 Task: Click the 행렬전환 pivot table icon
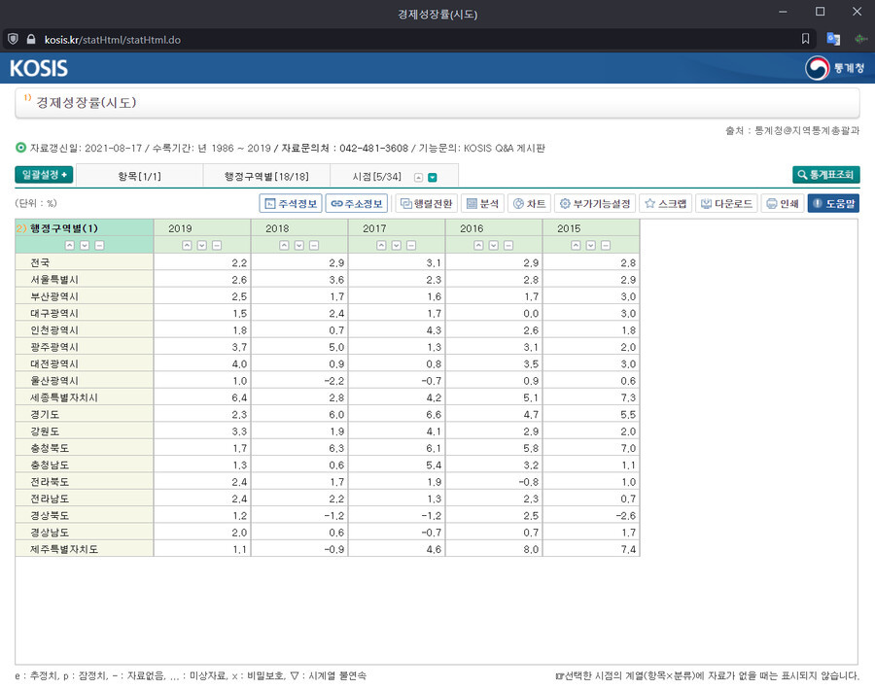pyautogui.click(x=427, y=204)
